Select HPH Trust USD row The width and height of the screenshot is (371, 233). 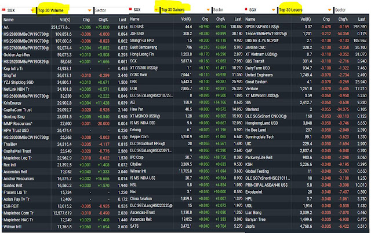66,131
